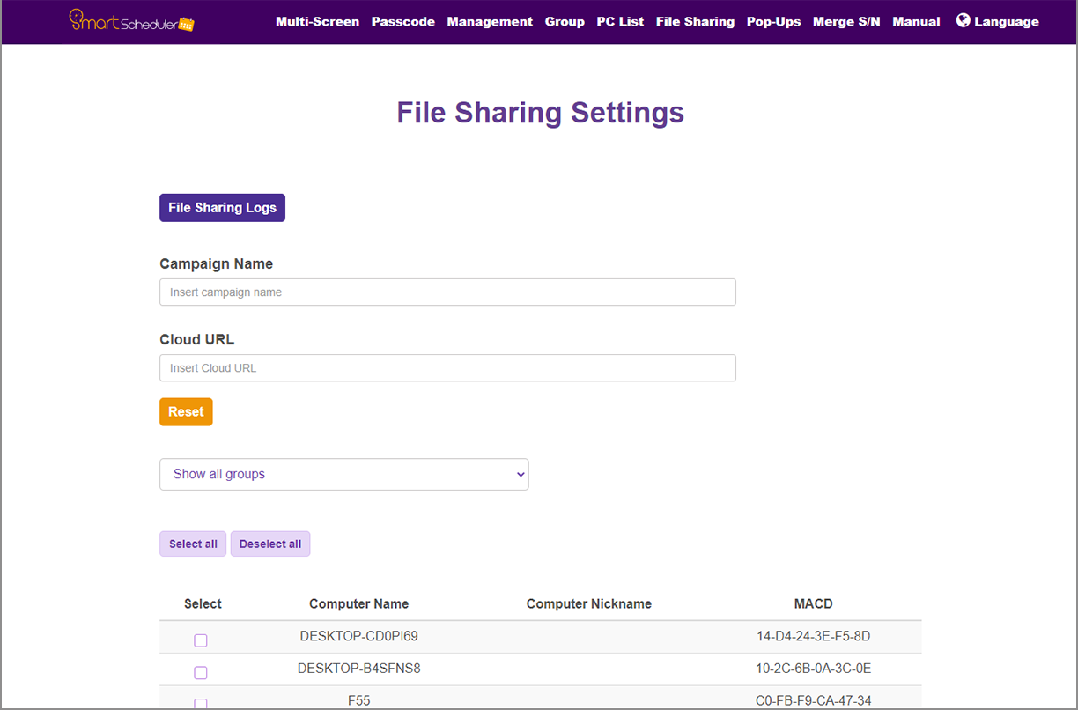Click the globe Language icon
This screenshot has width=1078, height=710.
coord(964,20)
